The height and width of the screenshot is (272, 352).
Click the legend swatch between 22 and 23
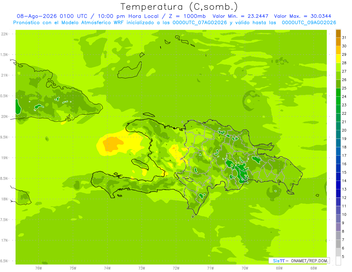click(338, 109)
